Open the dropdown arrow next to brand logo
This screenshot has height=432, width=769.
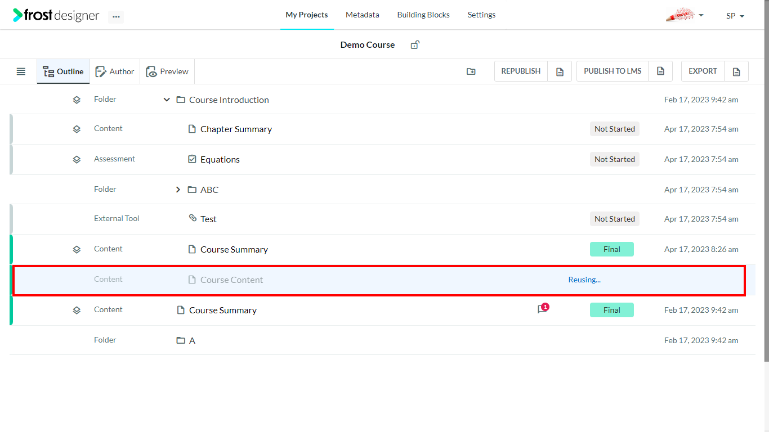[701, 15]
